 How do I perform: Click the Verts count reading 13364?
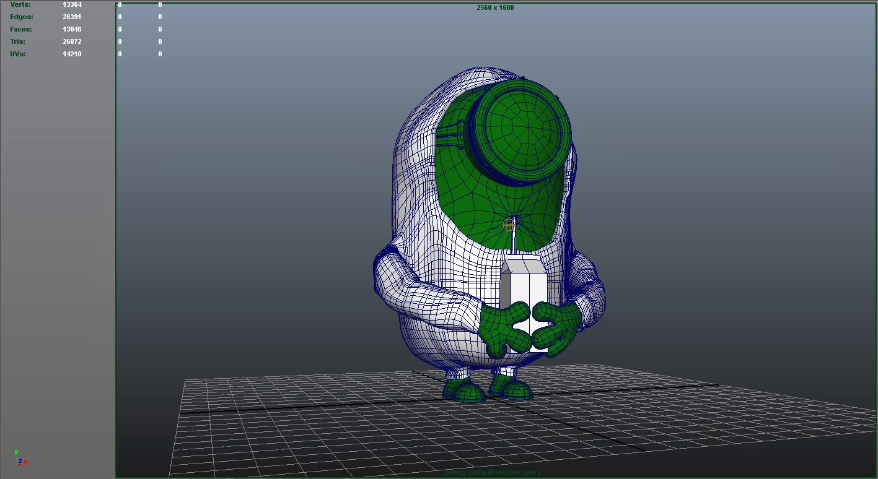coord(72,4)
